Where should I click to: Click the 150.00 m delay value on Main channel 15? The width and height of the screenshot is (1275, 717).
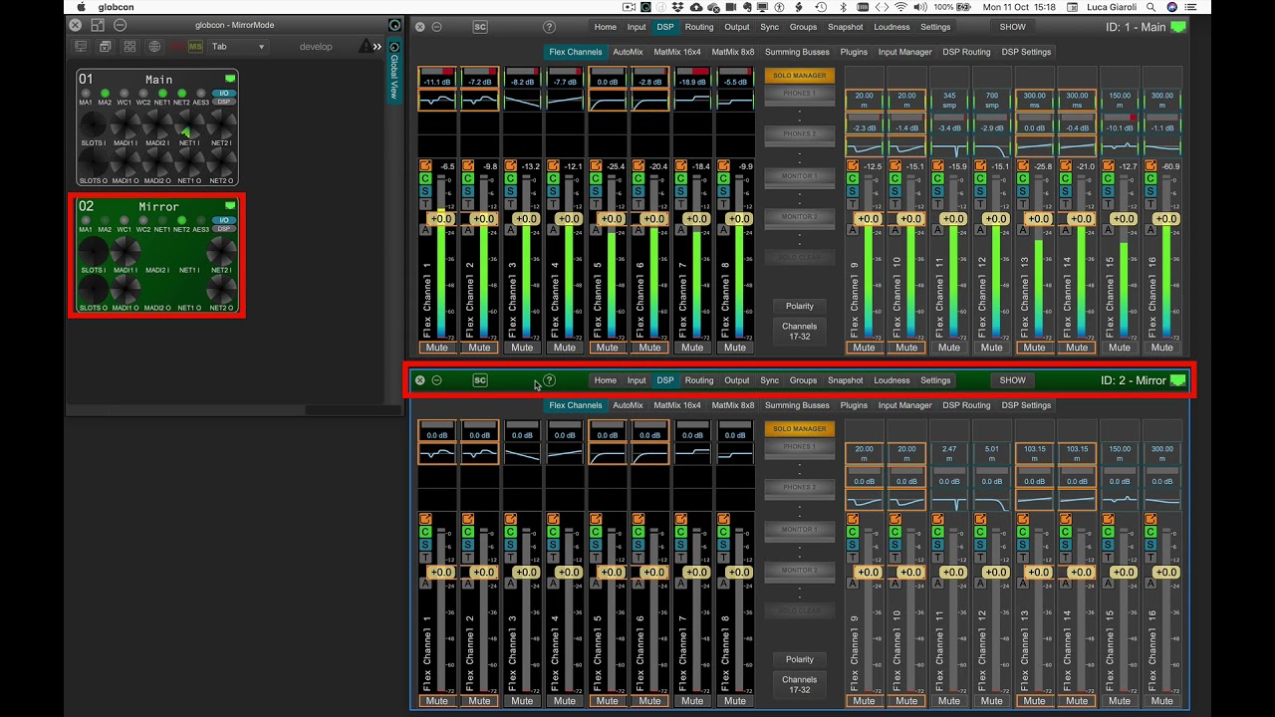click(x=1120, y=100)
